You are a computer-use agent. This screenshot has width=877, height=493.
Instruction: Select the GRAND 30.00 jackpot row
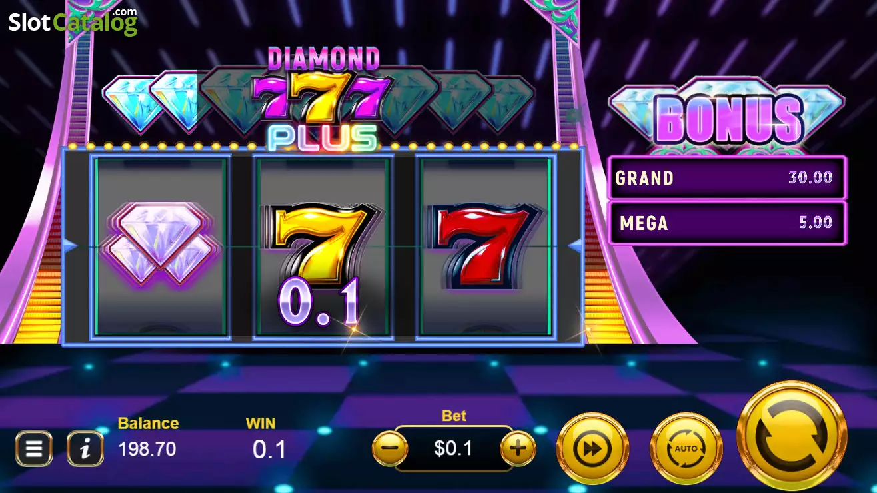point(727,178)
